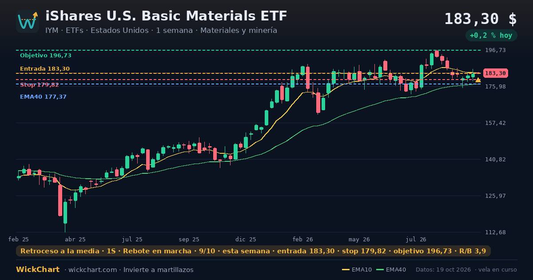Click the jul 26 date axis label

416,239
